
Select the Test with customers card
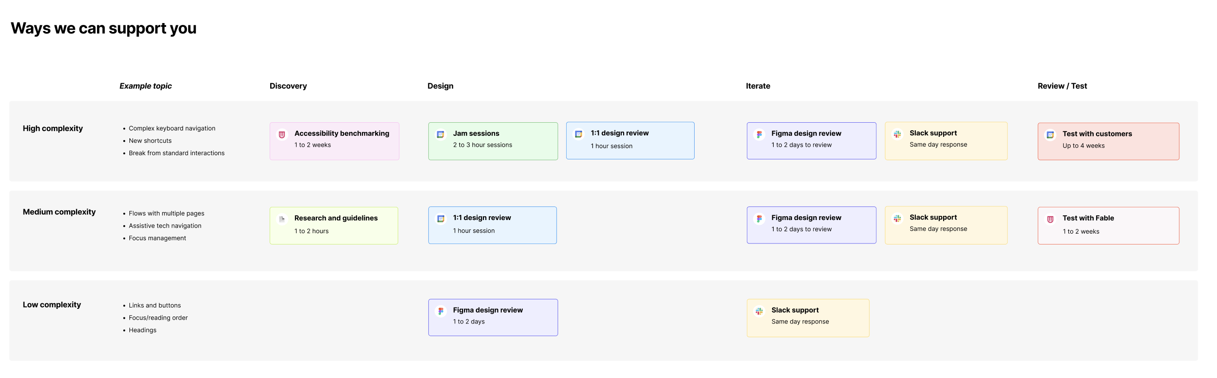tap(1108, 142)
